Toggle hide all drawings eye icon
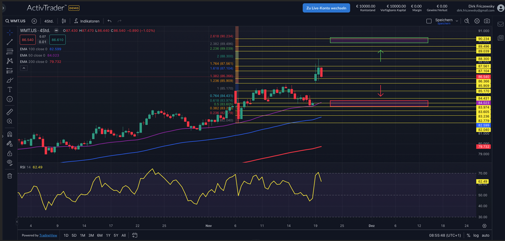 click(x=10, y=162)
